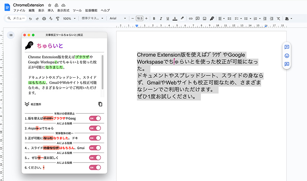Decrease the font size
Screen dimensions: 307x181
pos(133,18)
